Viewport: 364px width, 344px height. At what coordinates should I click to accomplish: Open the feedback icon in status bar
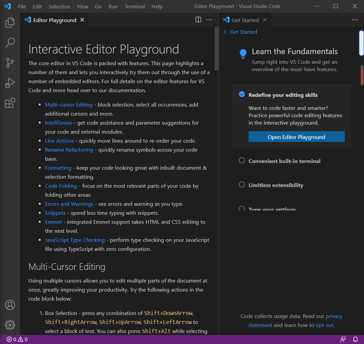(343, 340)
